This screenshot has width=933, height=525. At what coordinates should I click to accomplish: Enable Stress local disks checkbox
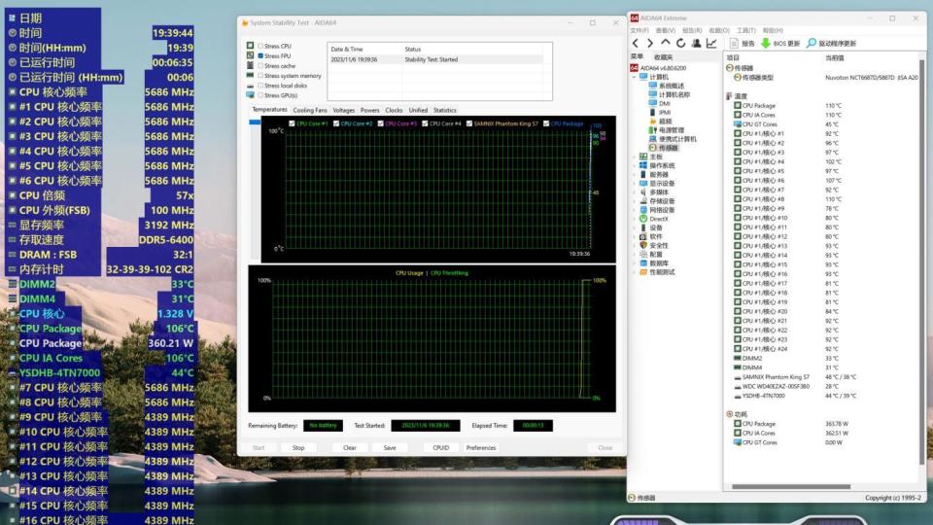(260, 86)
